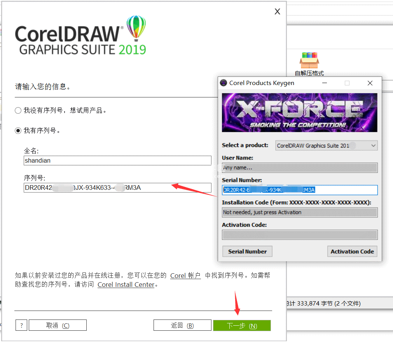Click the keygen User Name field
The width and height of the screenshot is (393, 342).
(300, 168)
